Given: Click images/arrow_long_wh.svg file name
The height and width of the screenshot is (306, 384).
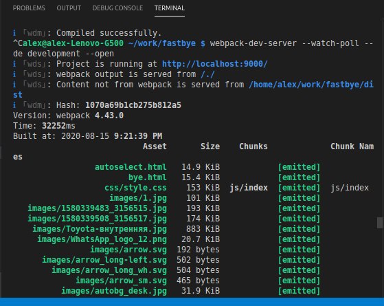Looking at the screenshot, I should click(x=109, y=270).
